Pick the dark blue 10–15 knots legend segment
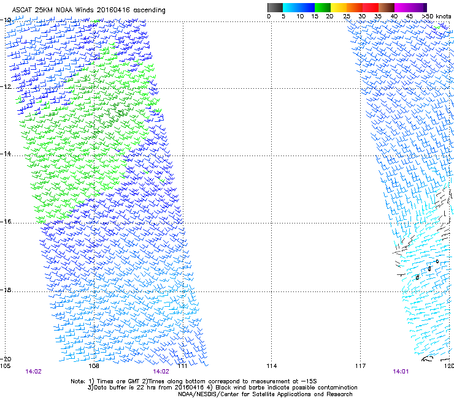Viewport: 454px width, 398px height. [x=307, y=7]
